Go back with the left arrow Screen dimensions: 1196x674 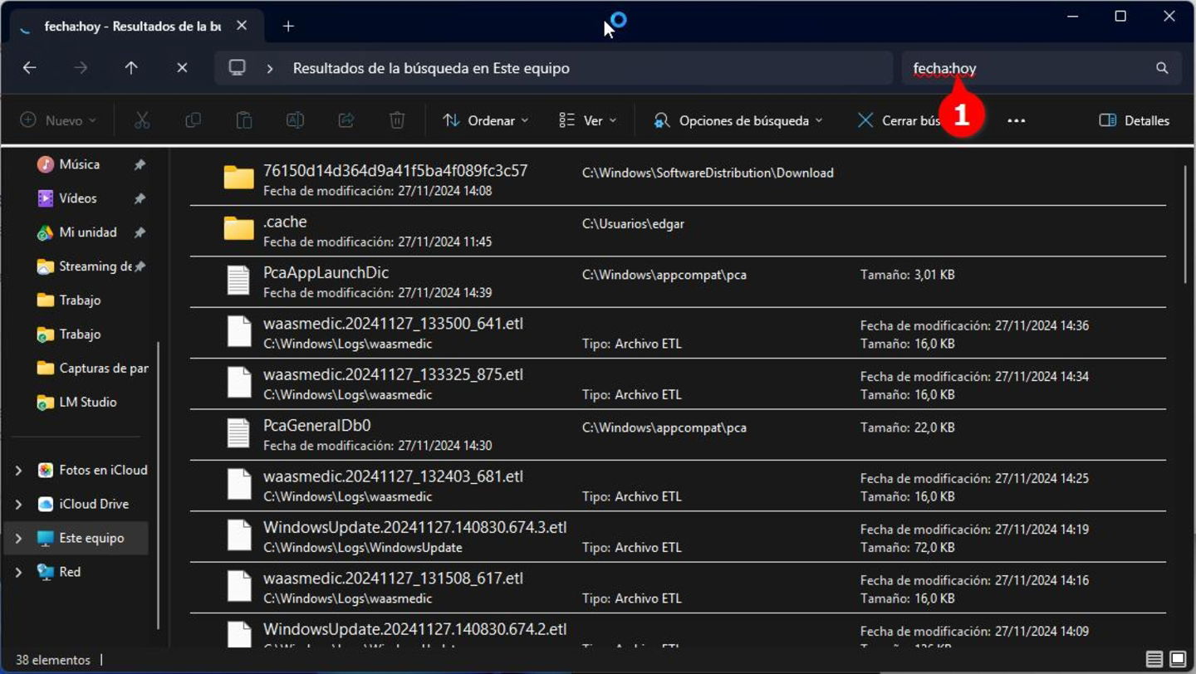[x=30, y=68]
